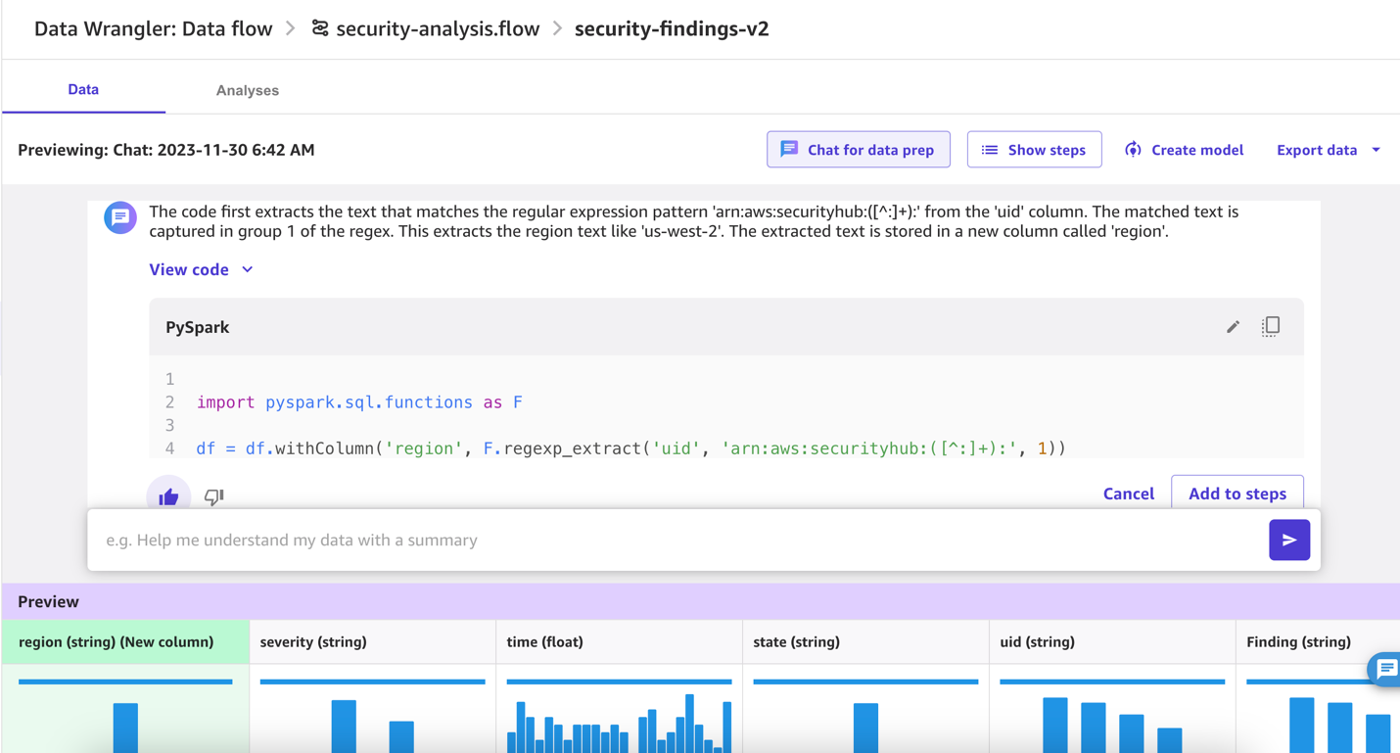Click the pencil edit code icon

pyautogui.click(x=1233, y=327)
